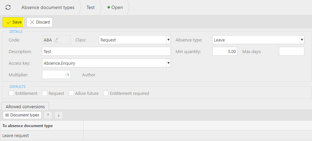This screenshot has height=141, width=312.
Task: Enable the Allow future checkbox
Action: coord(71,93)
